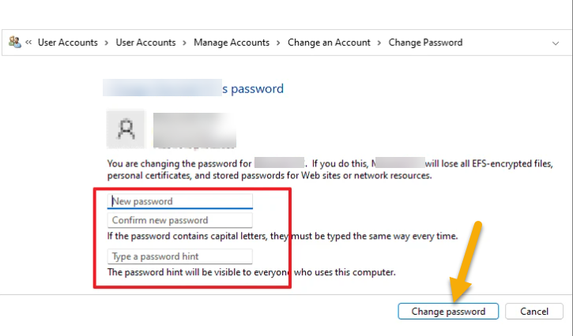Focus the New password field
This screenshot has height=336, width=573.
coord(180,201)
